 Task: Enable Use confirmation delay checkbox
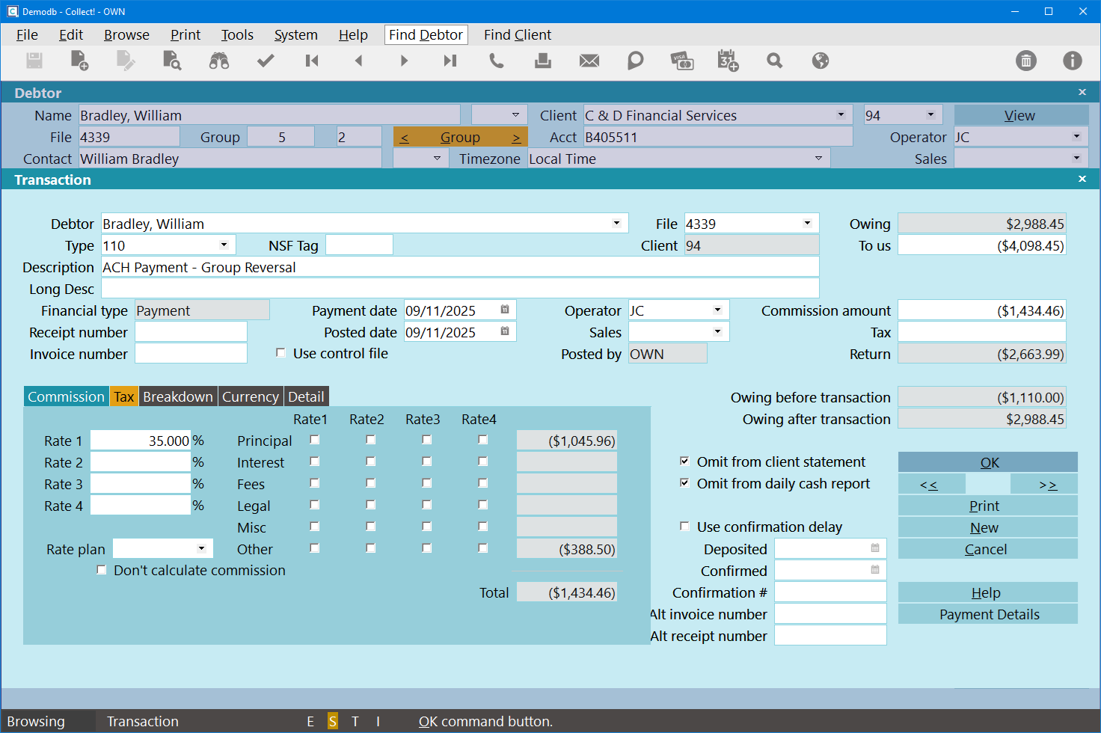[684, 527]
